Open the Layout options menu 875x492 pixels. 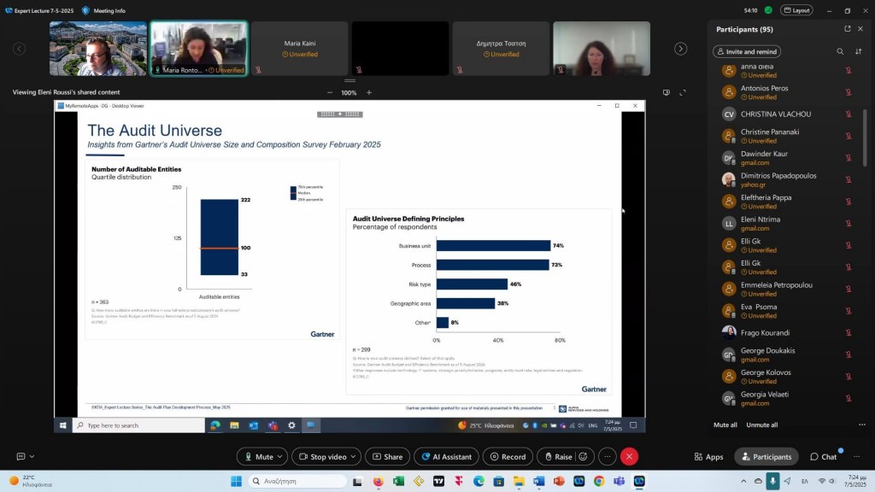tap(796, 10)
